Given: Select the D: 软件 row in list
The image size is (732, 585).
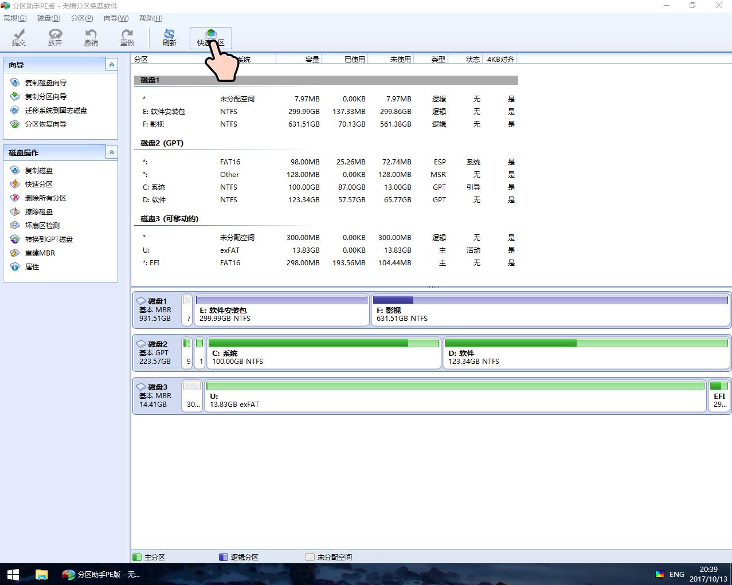Looking at the screenshot, I should [x=326, y=199].
